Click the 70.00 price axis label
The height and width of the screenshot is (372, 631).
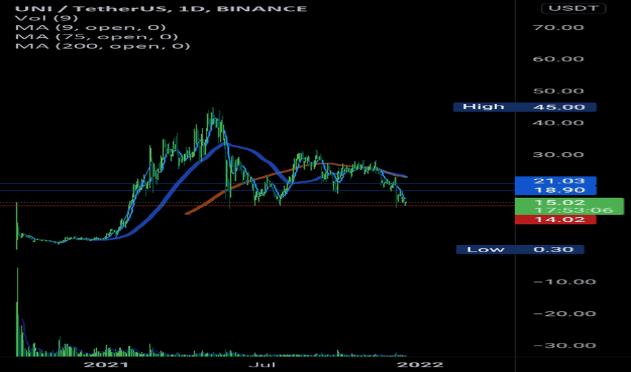point(558,27)
